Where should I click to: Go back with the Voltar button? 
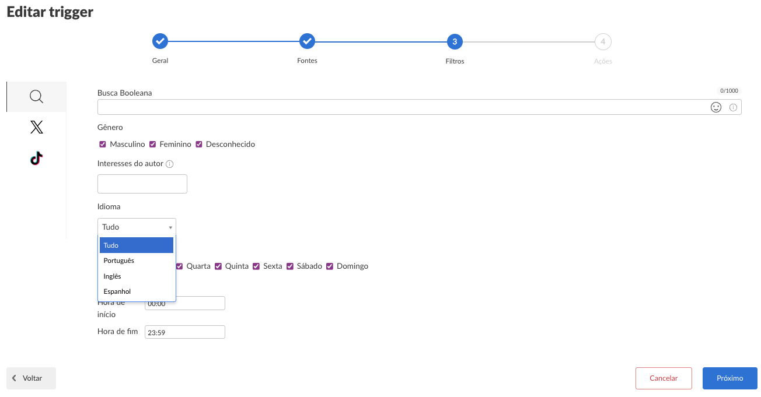coord(32,378)
